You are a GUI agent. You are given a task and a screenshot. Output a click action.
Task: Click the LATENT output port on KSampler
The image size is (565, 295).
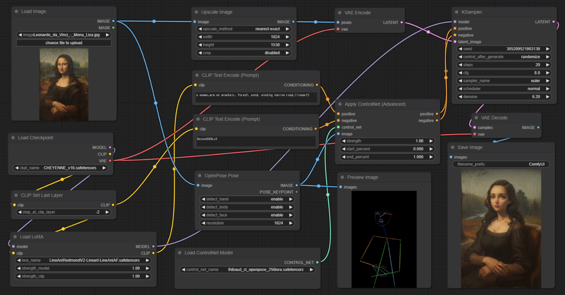[x=553, y=22]
